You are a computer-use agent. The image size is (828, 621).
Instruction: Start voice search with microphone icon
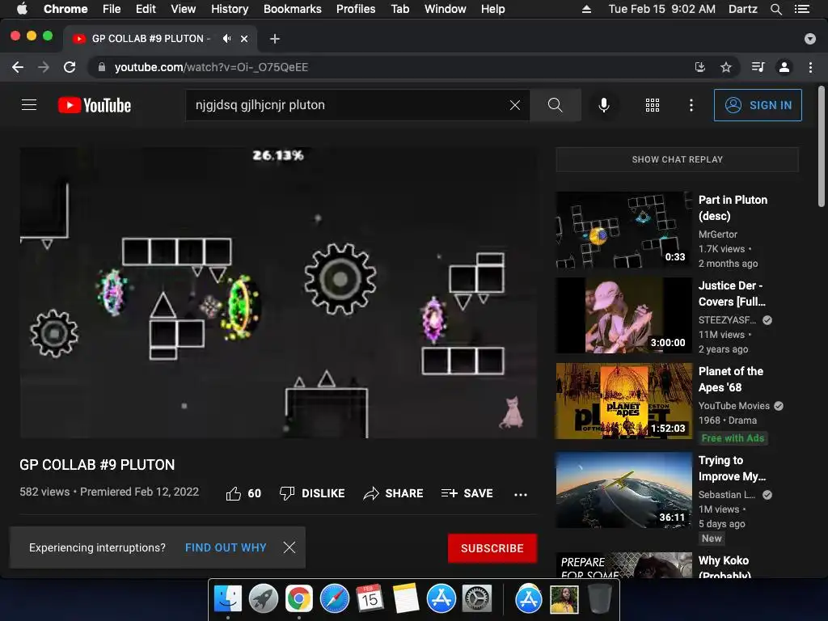604,105
